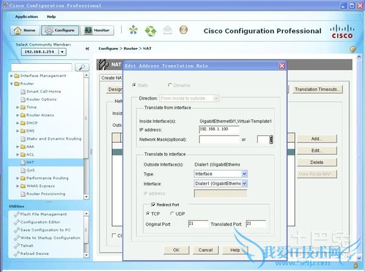Expand the Router Access folder
Viewport: 365px width, 272px height.
point(18,115)
